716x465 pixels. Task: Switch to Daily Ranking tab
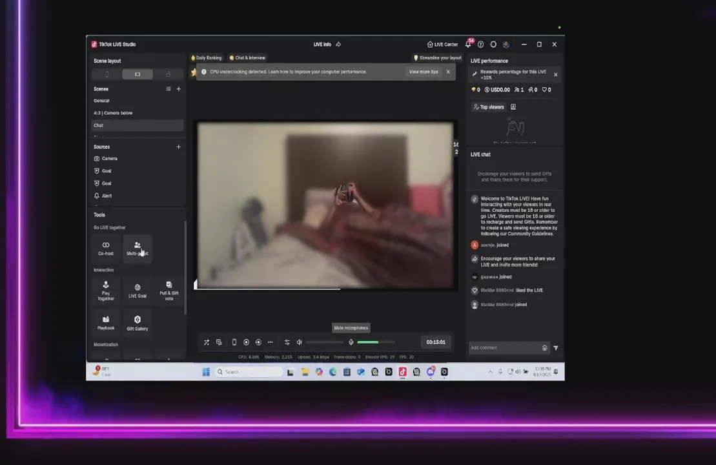point(207,58)
